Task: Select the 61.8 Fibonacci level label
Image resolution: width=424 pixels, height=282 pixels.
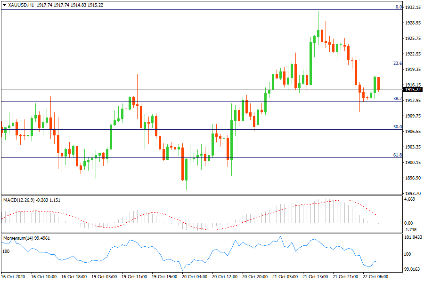Action: click(397, 155)
